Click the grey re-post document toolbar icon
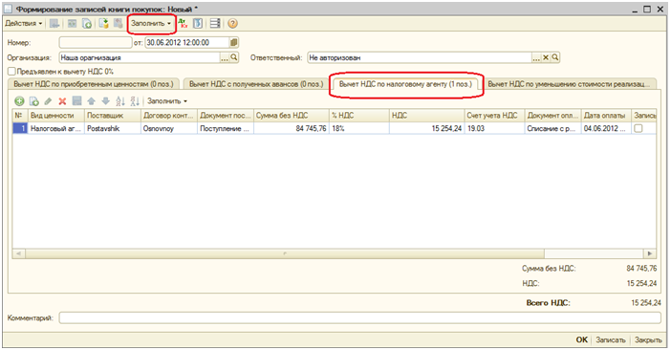 [73, 24]
